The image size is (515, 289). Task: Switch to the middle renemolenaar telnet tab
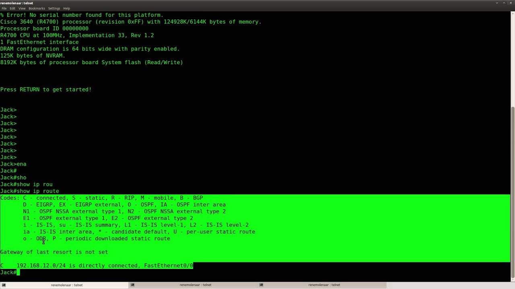(x=193, y=285)
